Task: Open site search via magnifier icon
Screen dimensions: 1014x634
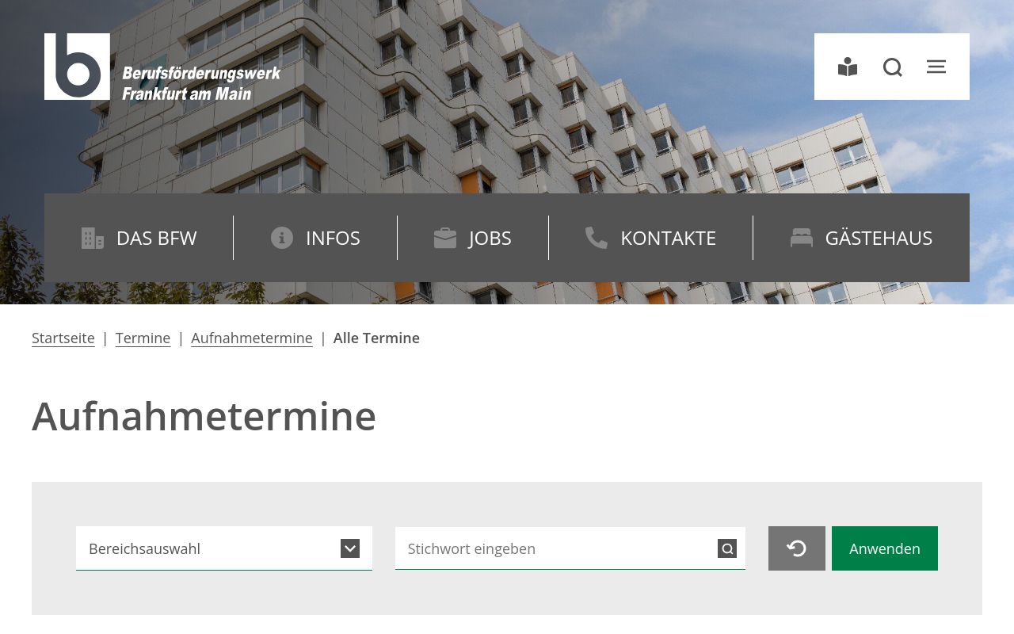Action: (893, 67)
